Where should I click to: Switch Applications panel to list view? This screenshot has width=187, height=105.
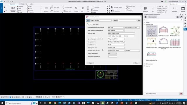pyautogui.click(x=177, y=17)
